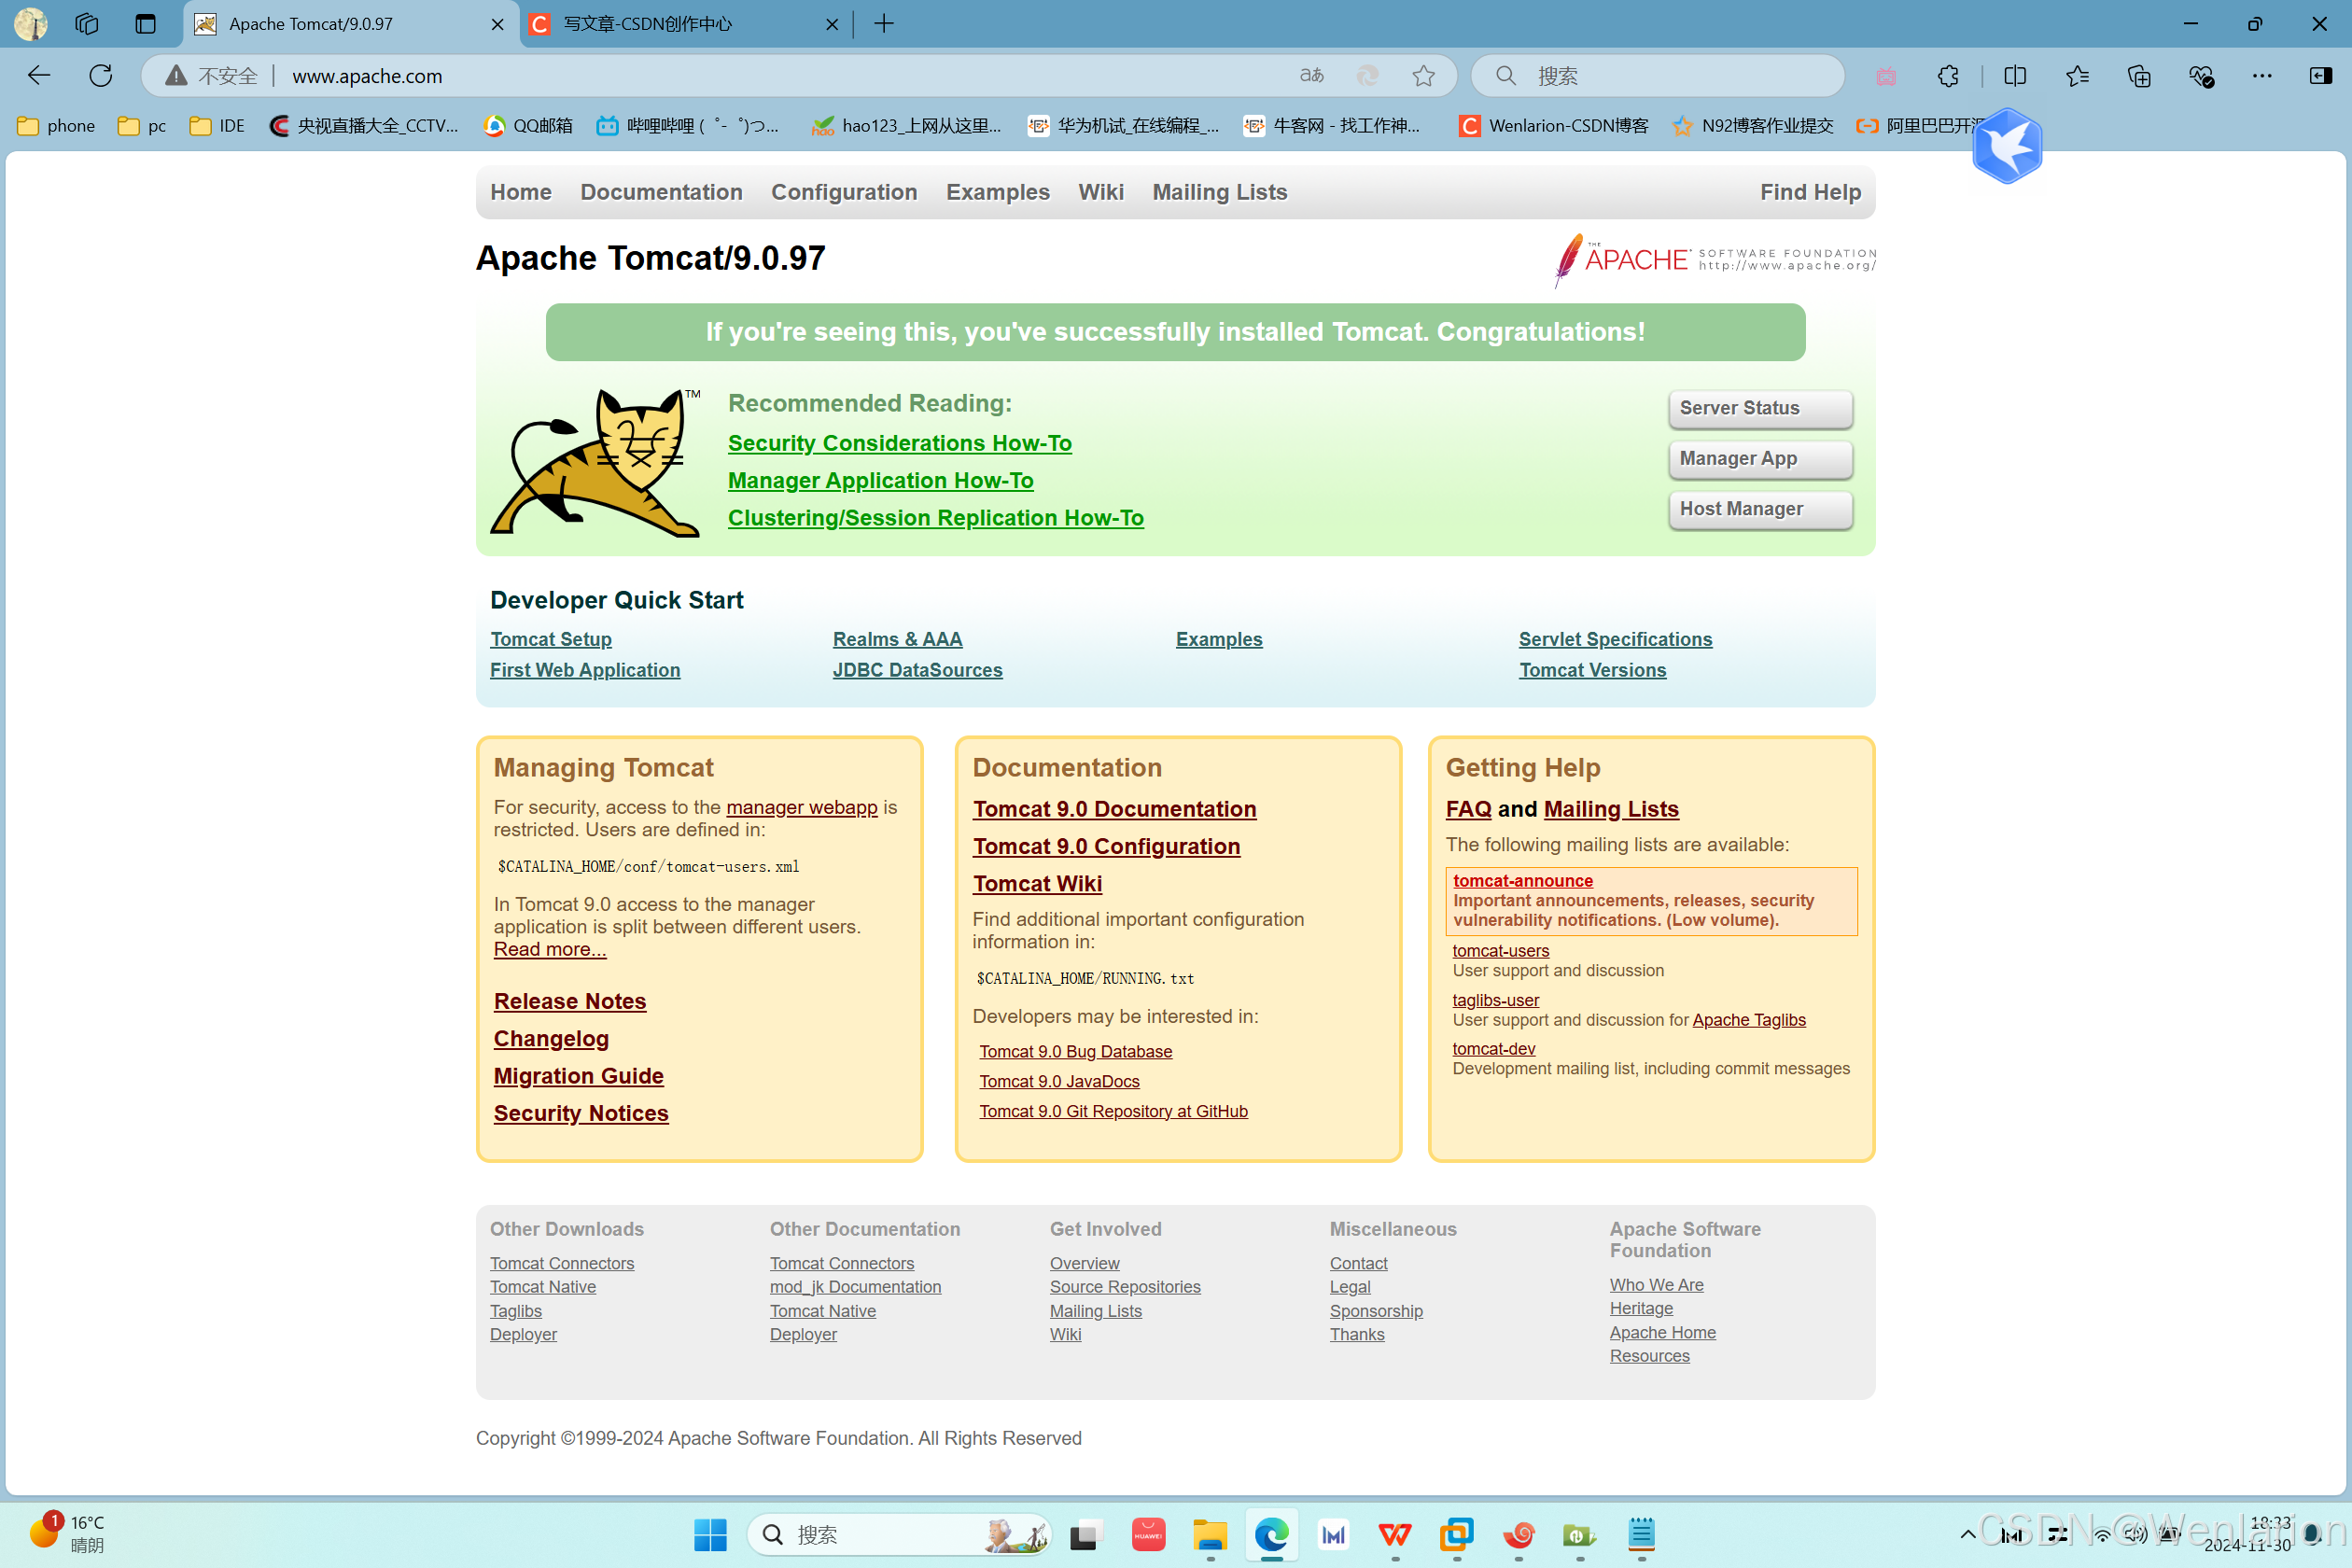Viewport: 2352px width, 1568px height.
Task: Open the Tomcat 9.0 JavaDocs link
Action: coord(1059,1081)
